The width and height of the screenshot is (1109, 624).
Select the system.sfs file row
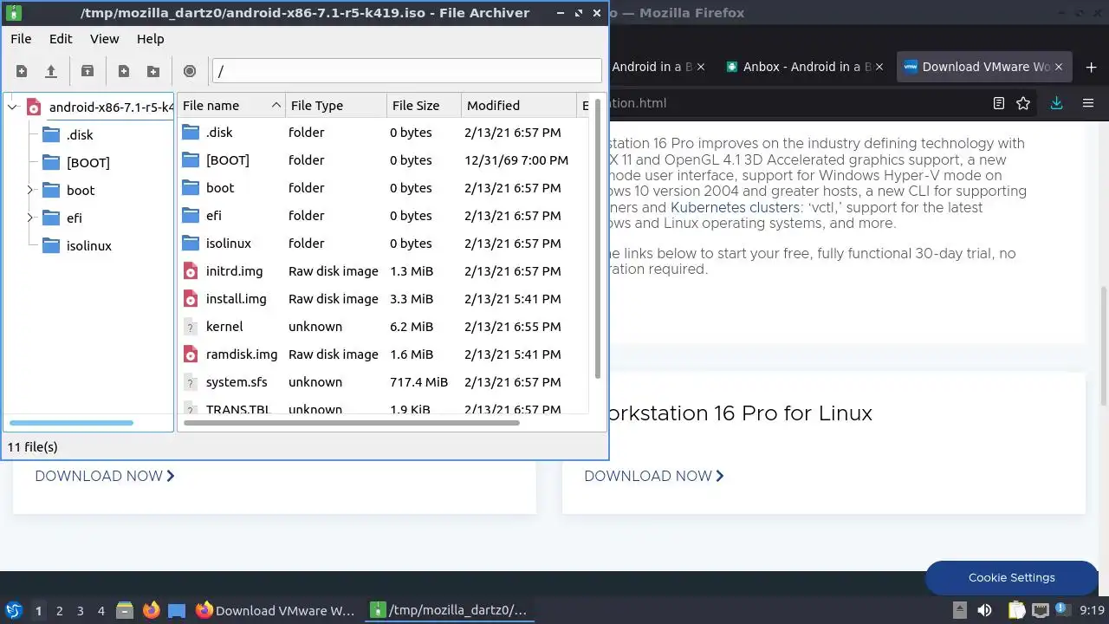point(384,382)
